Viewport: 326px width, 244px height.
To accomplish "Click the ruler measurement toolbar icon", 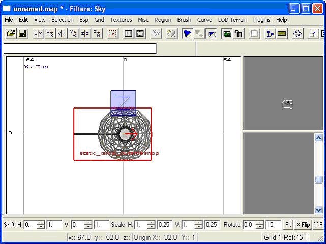I will (282, 34).
